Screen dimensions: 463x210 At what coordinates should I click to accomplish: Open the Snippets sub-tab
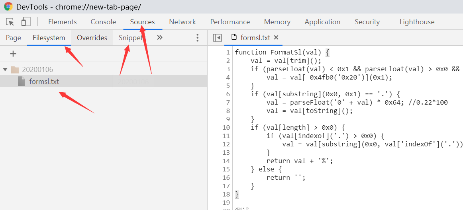pos(132,38)
